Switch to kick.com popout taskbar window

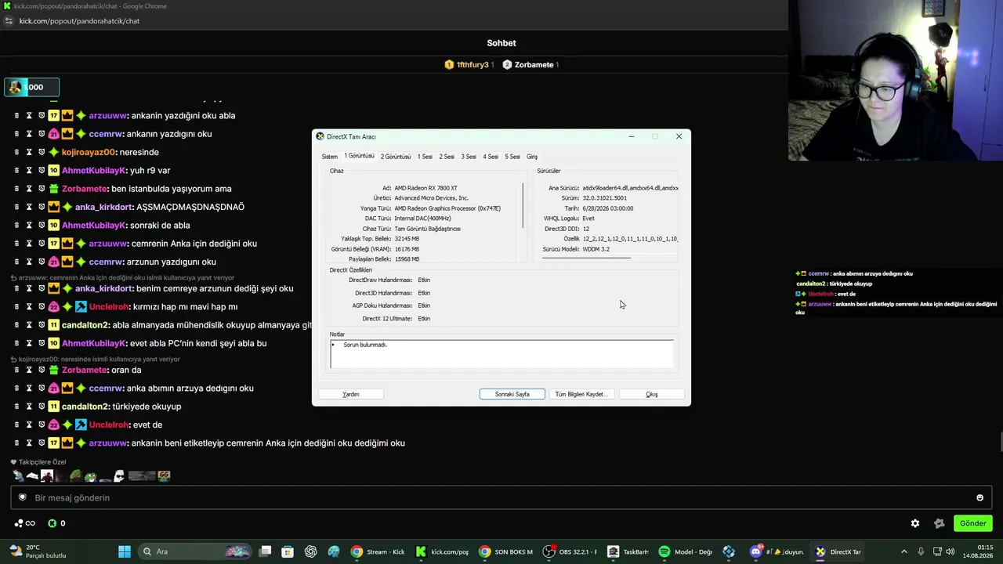point(442,551)
